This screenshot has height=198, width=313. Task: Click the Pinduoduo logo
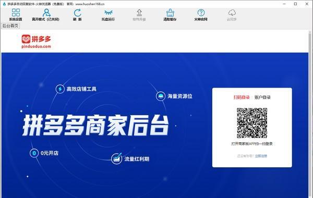pyautogui.click(x=36, y=42)
